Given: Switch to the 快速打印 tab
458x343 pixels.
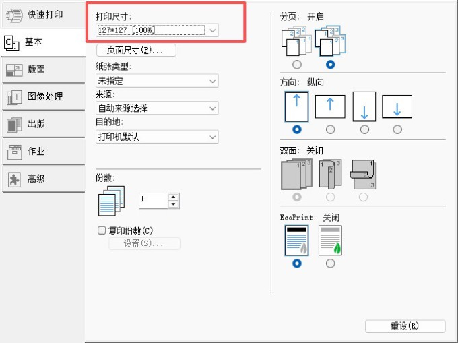Looking at the screenshot, I should tap(43, 15).
